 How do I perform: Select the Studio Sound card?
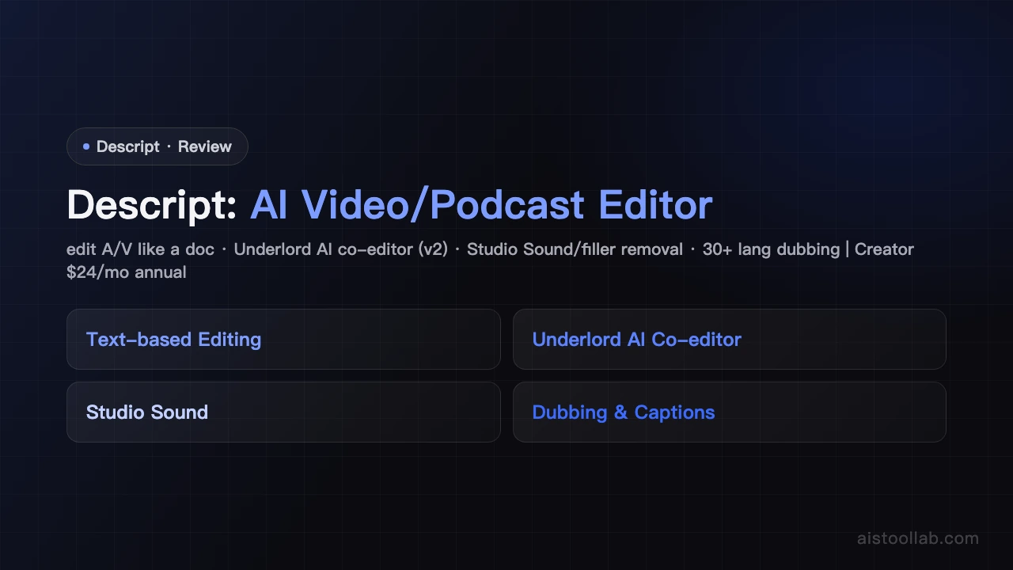point(283,412)
